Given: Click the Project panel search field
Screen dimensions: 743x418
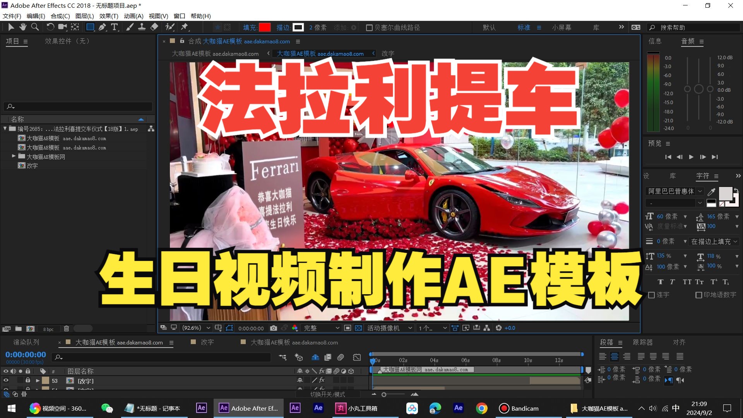Looking at the screenshot, I should (78, 106).
